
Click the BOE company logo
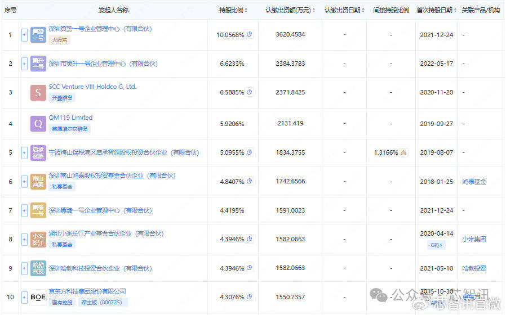(38, 297)
